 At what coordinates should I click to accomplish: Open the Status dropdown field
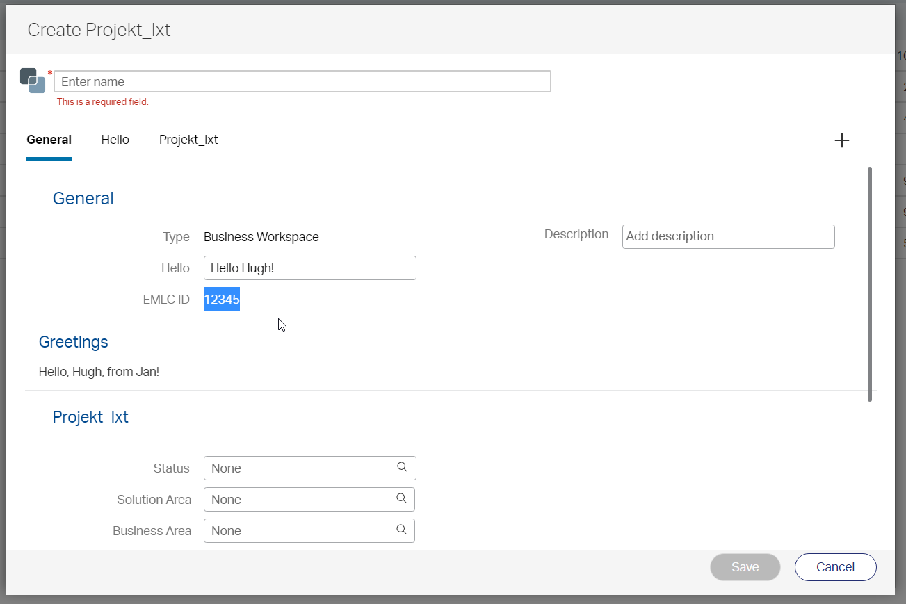pos(310,468)
